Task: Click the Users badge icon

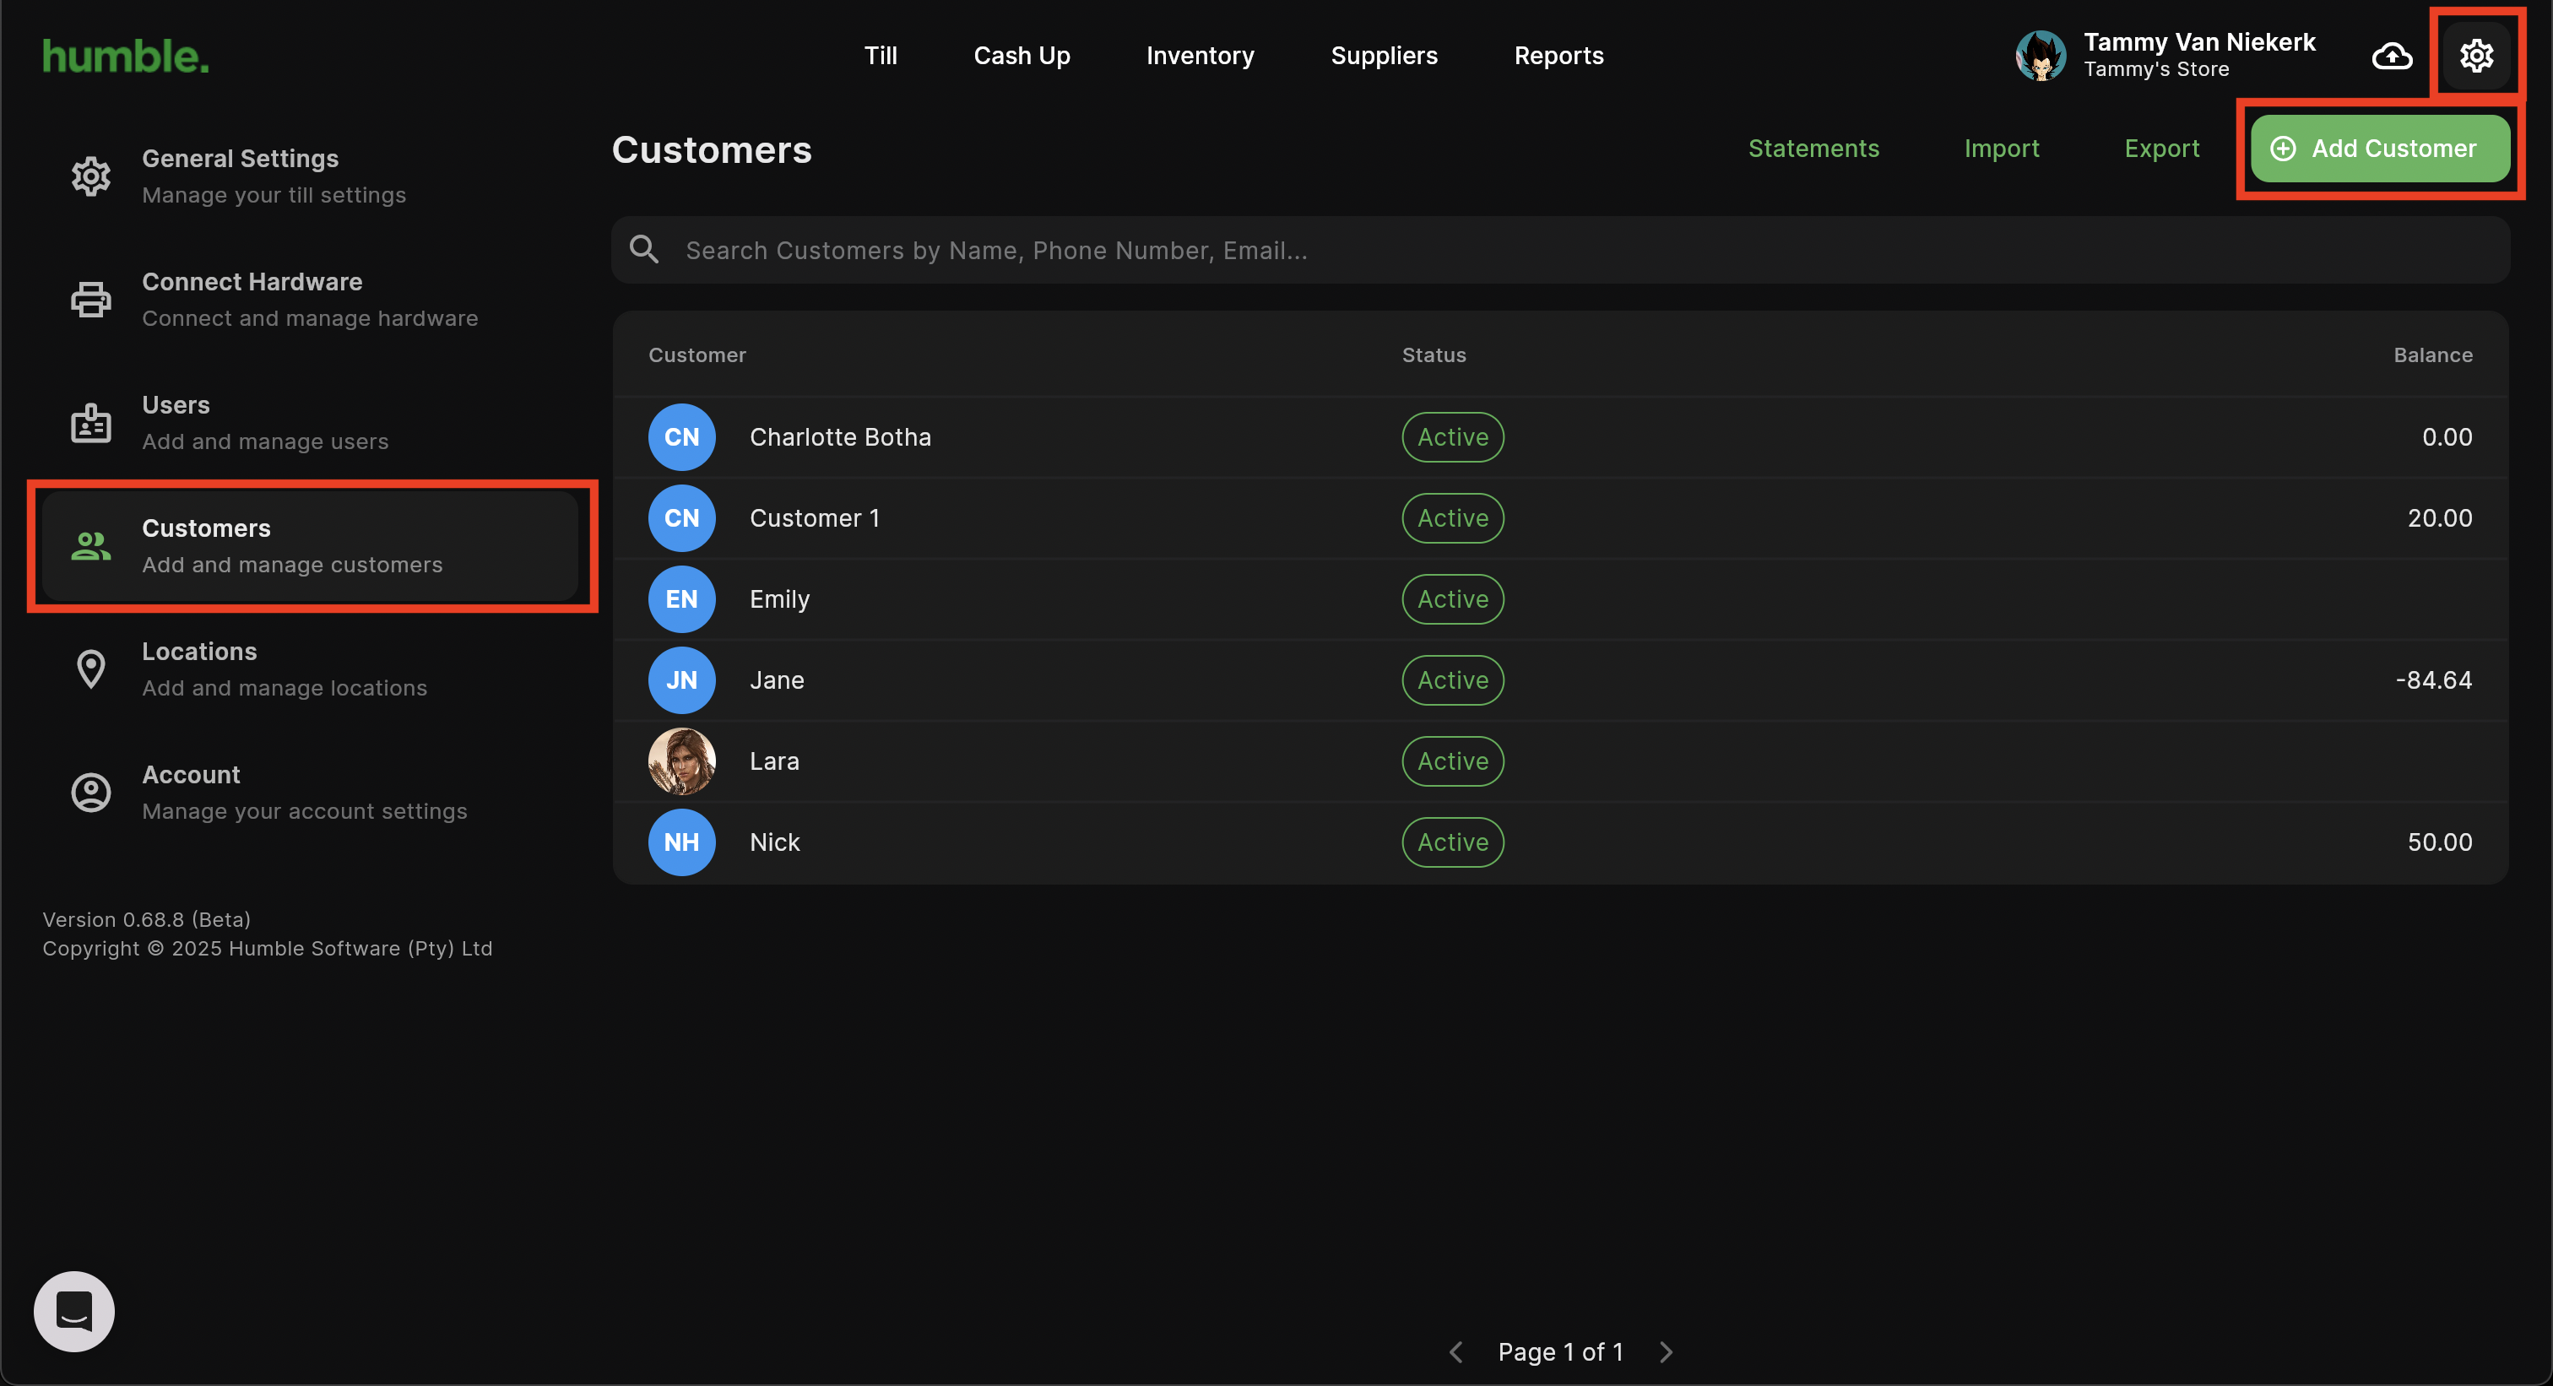Action: [91, 423]
